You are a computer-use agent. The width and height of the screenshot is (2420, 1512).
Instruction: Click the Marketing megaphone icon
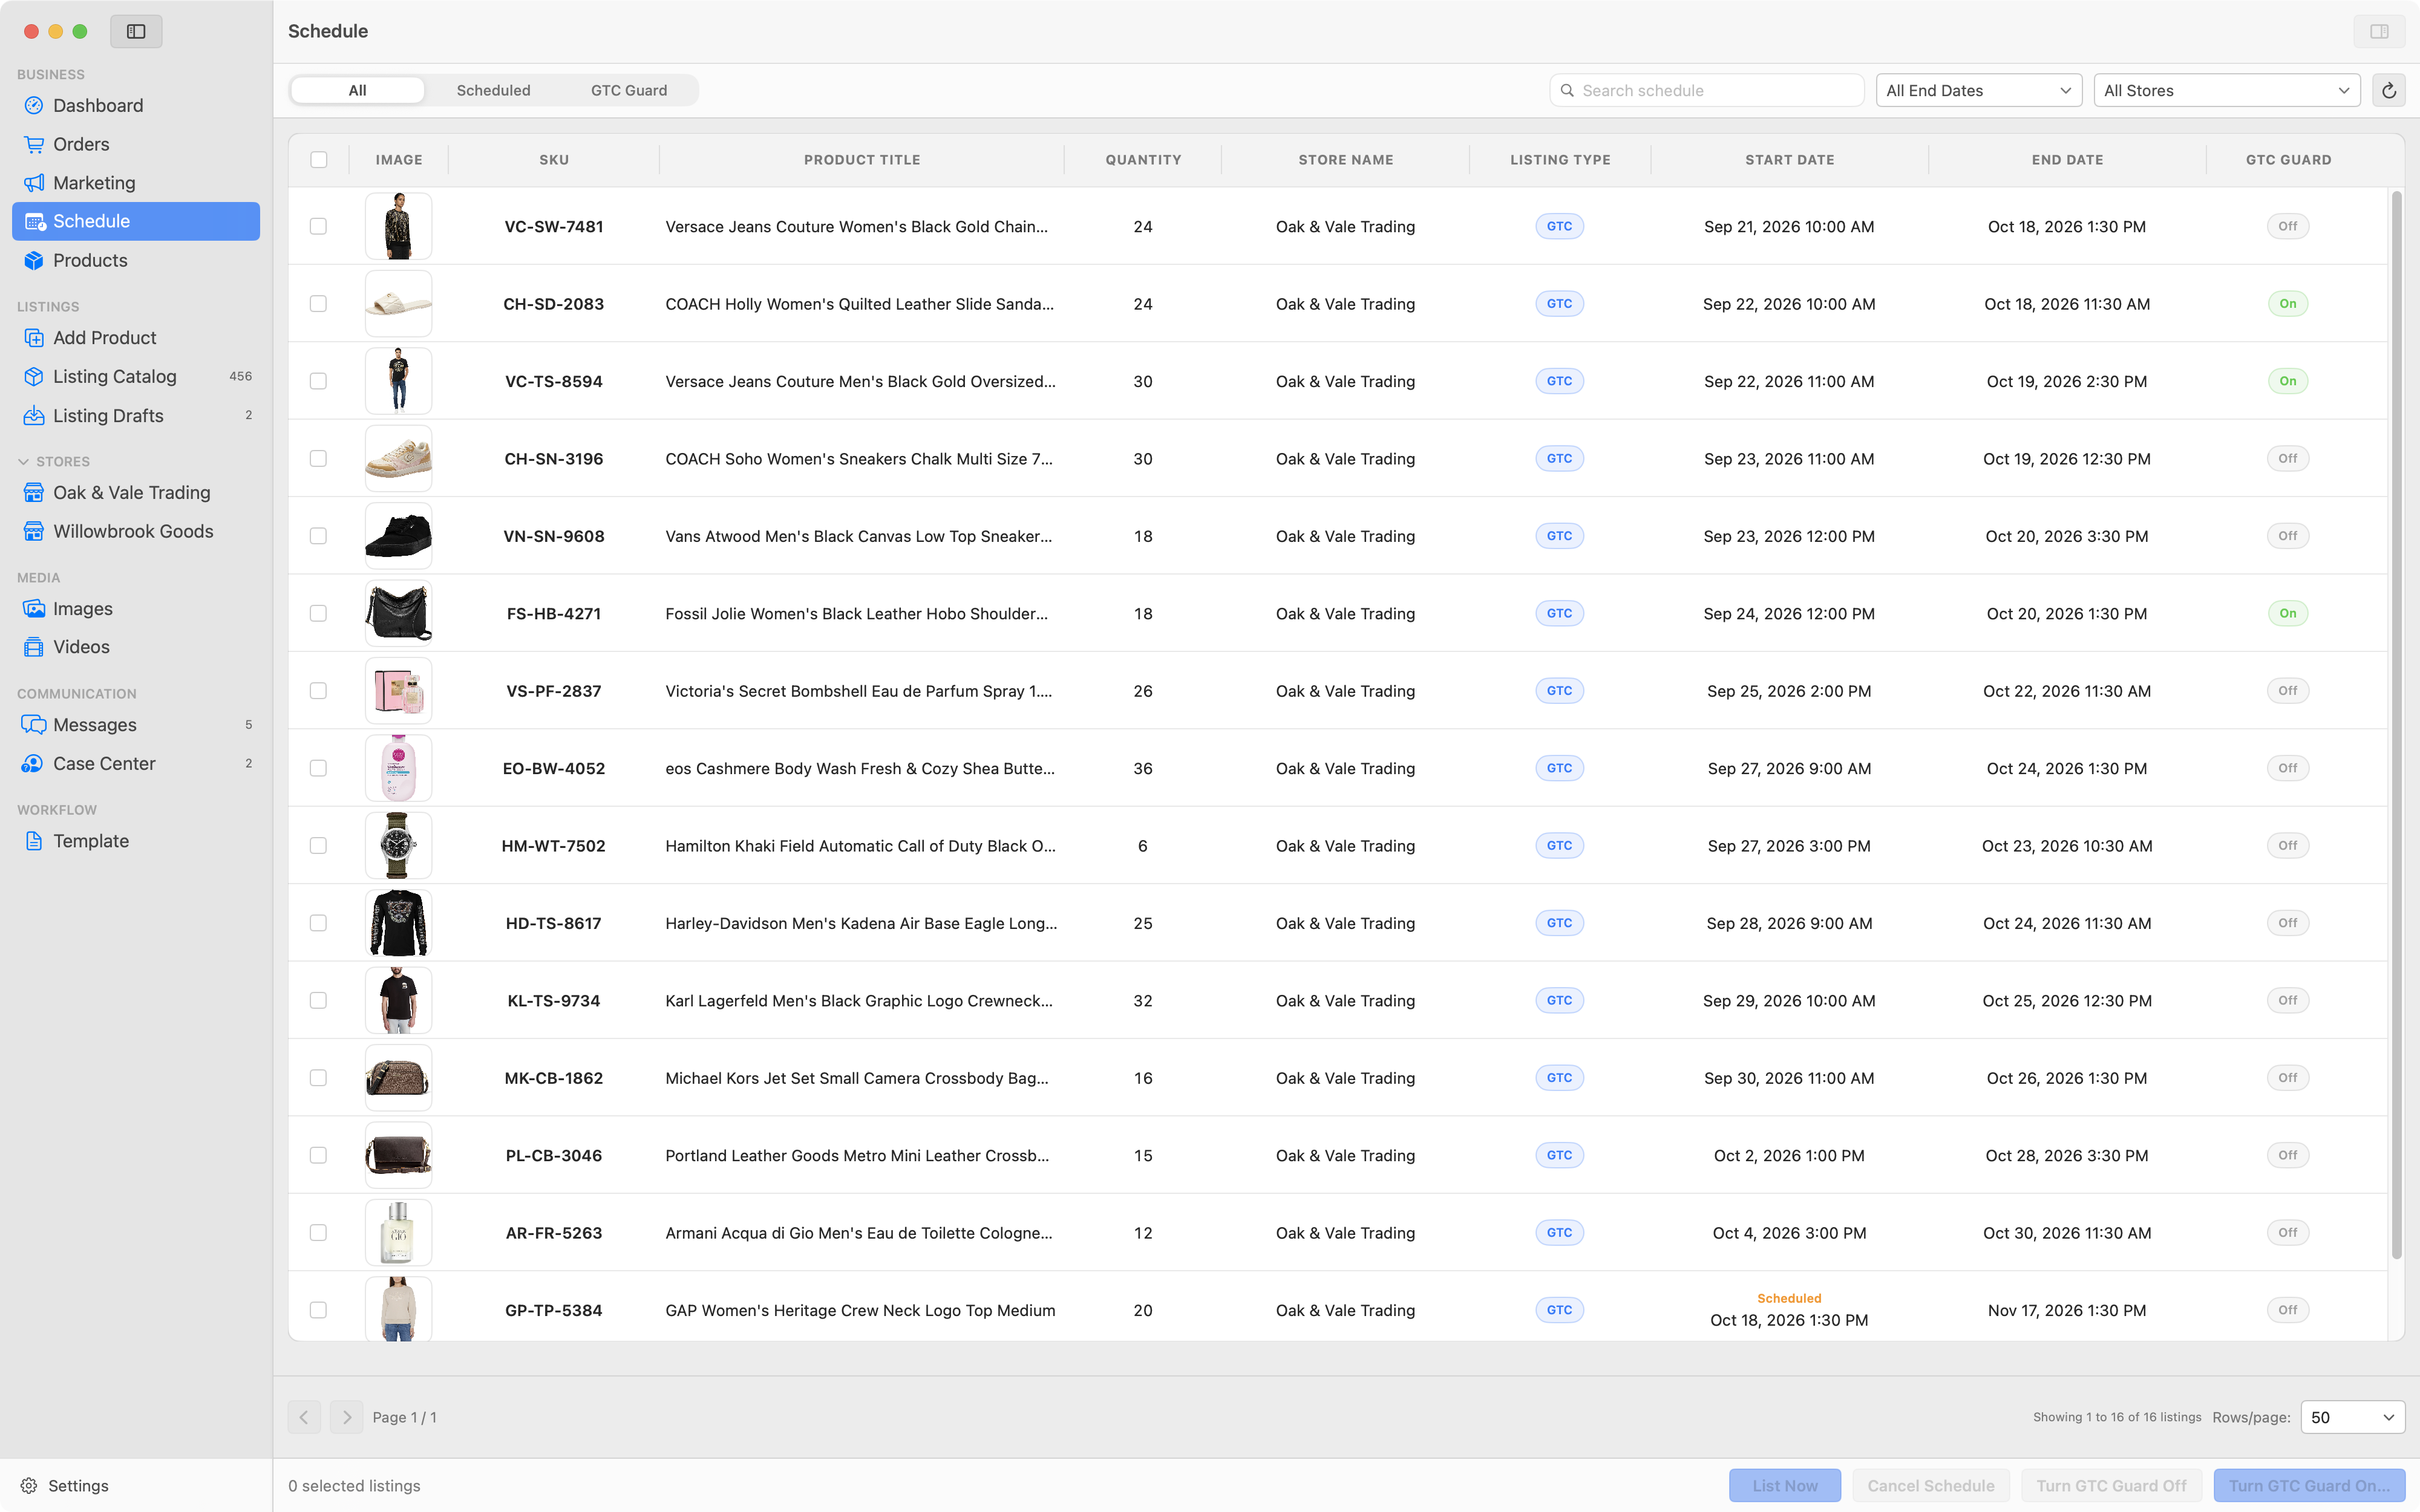coord(34,183)
